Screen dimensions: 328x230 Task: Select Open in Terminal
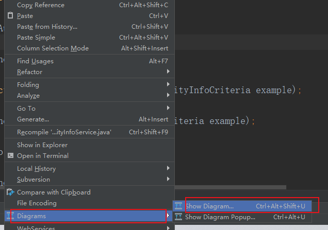click(90, 156)
